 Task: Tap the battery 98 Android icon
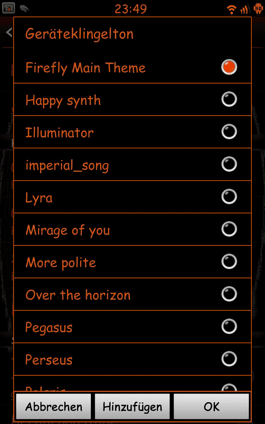258,9
